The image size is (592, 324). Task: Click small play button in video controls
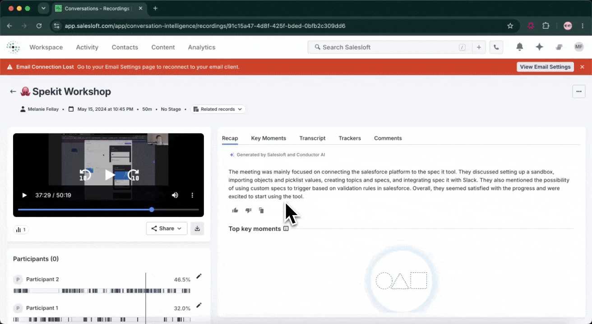pos(24,195)
